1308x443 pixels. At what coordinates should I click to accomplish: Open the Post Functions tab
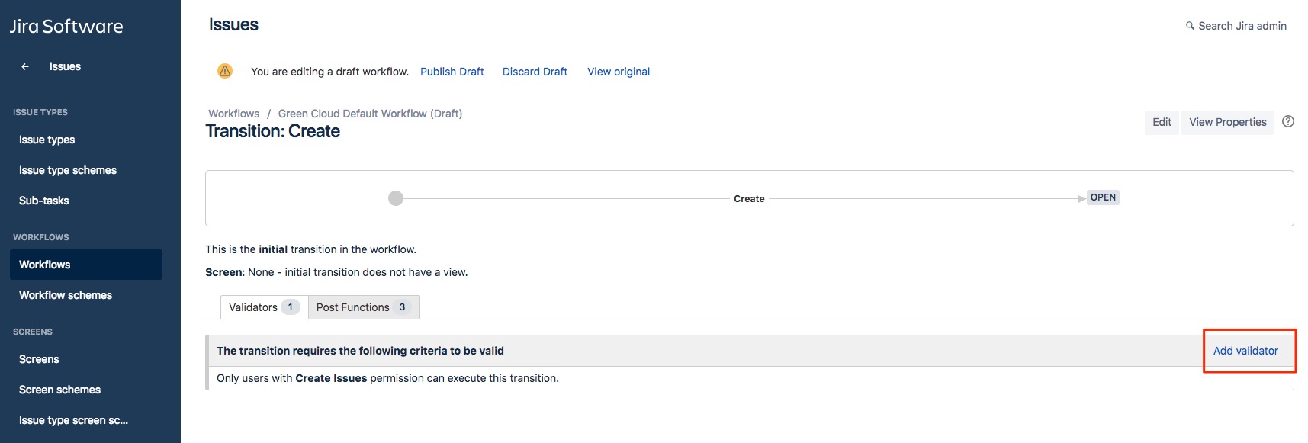(363, 307)
